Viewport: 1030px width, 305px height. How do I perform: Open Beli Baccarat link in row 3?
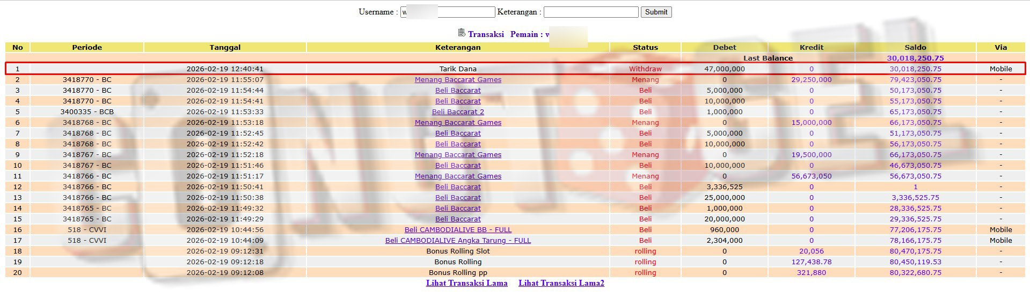tap(458, 90)
